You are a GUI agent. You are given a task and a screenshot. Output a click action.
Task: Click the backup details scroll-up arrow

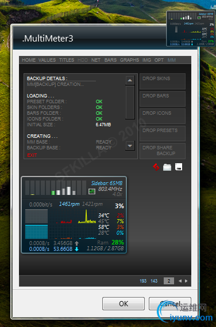pyautogui.click(x=130, y=80)
